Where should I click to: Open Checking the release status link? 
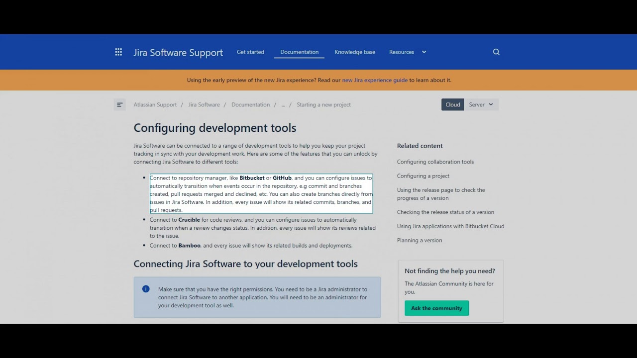(x=445, y=212)
